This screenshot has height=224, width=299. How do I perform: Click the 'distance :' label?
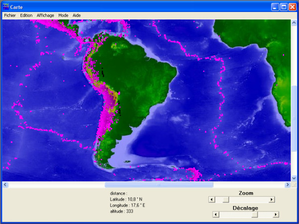(119, 193)
